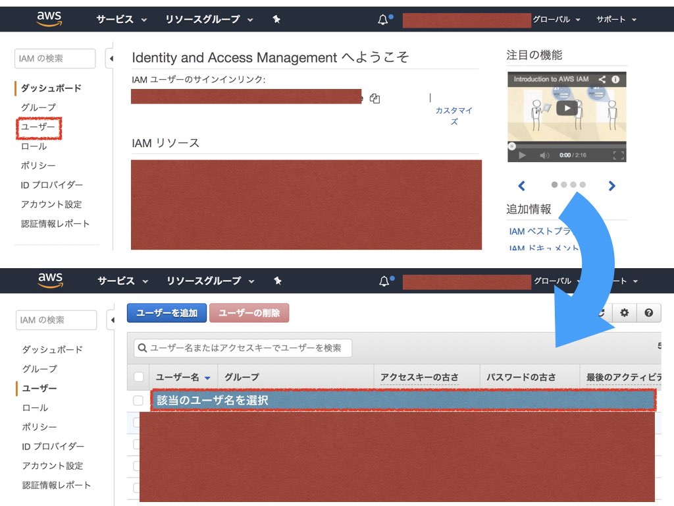Open the notification bell in the top header

pyautogui.click(x=382, y=19)
